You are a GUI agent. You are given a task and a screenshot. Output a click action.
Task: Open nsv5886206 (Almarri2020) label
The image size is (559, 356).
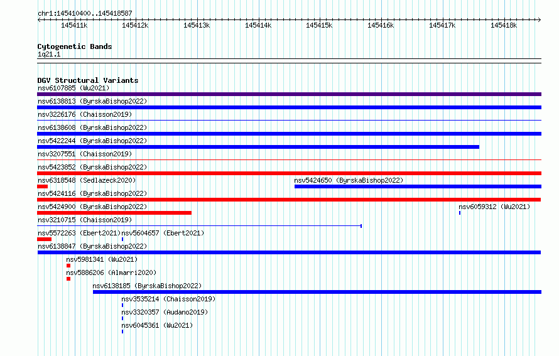pyautogui.click(x=111, y=272)
